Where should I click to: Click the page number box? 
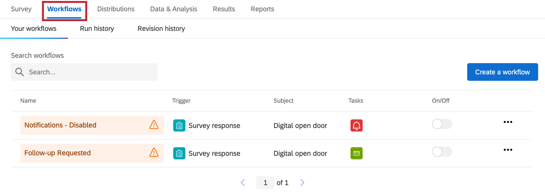(x=265, y=182)
